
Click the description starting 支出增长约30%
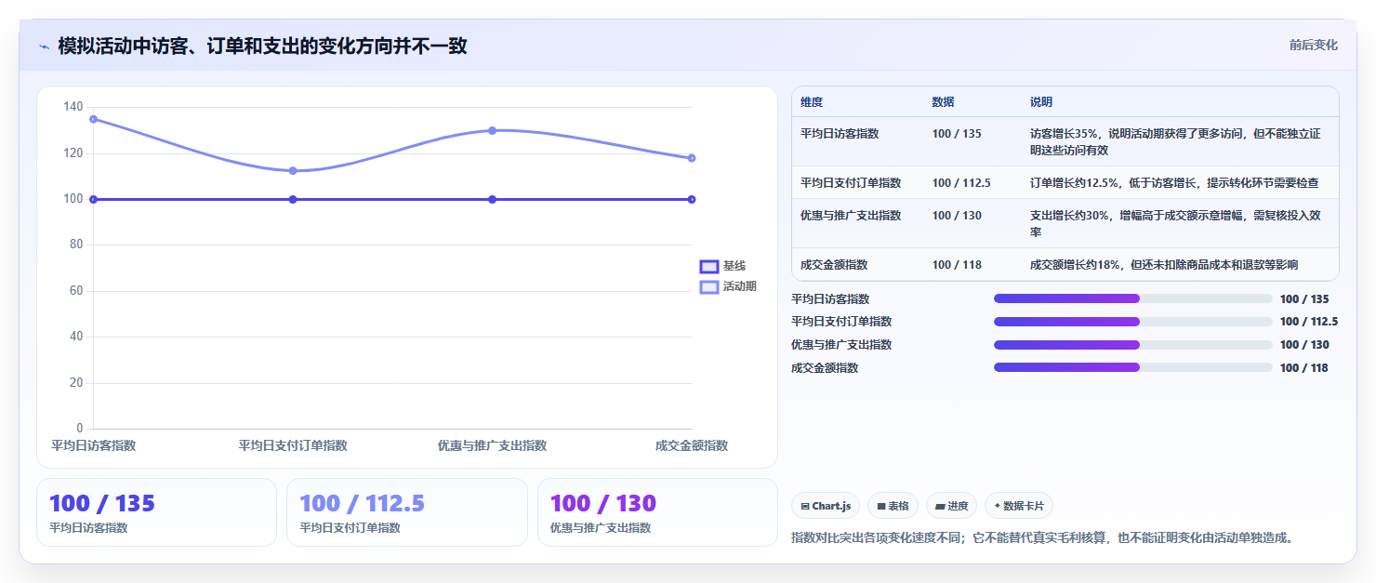point(1175,223)
